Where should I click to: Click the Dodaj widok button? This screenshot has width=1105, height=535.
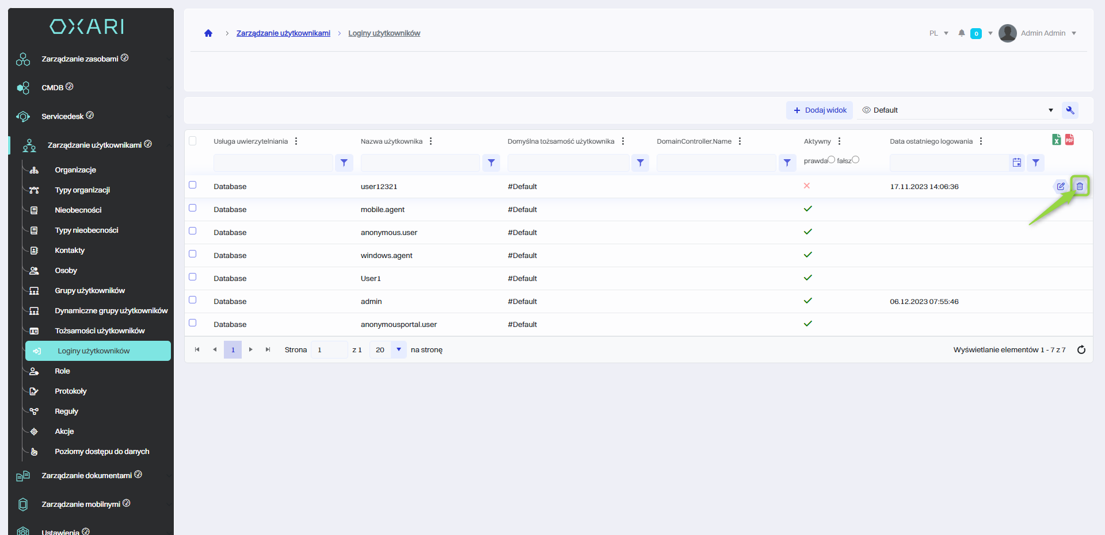pyautogui.click(x=820, y=110)
